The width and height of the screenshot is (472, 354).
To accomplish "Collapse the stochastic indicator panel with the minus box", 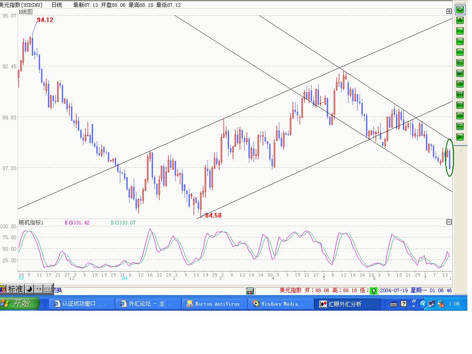I will pyautogui.click(x=449, y=222).
